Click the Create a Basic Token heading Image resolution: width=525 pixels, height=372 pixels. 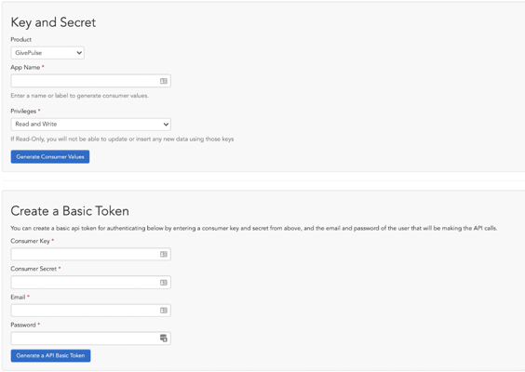pyautogui.click(x=70, y=211)
